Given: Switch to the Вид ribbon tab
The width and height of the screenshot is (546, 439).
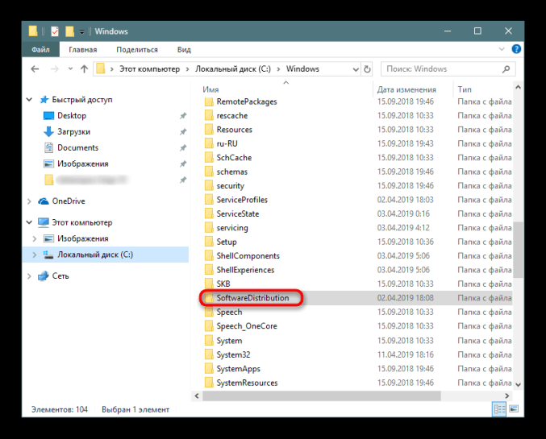Looking at the screenshot, I should point(184,50).
